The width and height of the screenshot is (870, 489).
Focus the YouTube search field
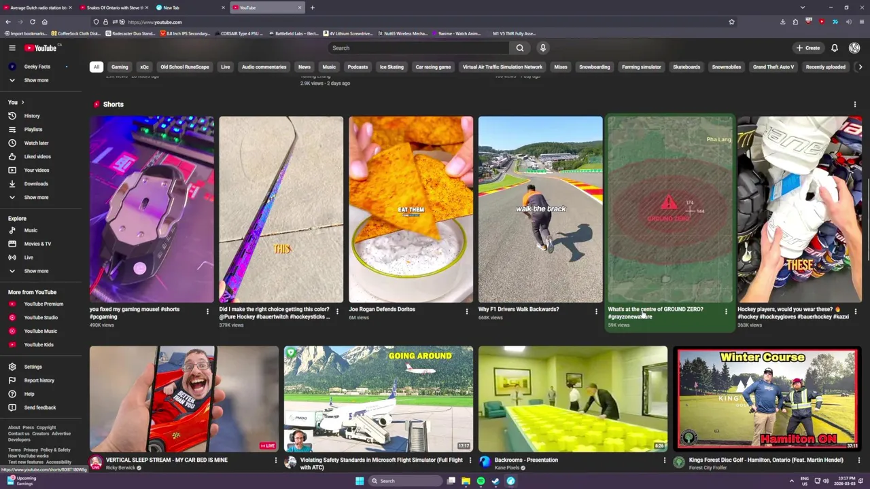(418, 48)
